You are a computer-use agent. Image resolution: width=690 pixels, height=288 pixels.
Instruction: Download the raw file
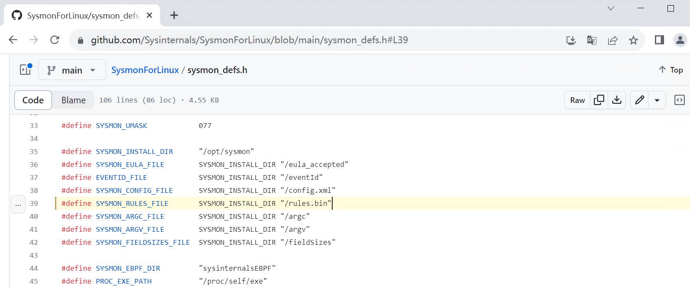tap(617, 100)
